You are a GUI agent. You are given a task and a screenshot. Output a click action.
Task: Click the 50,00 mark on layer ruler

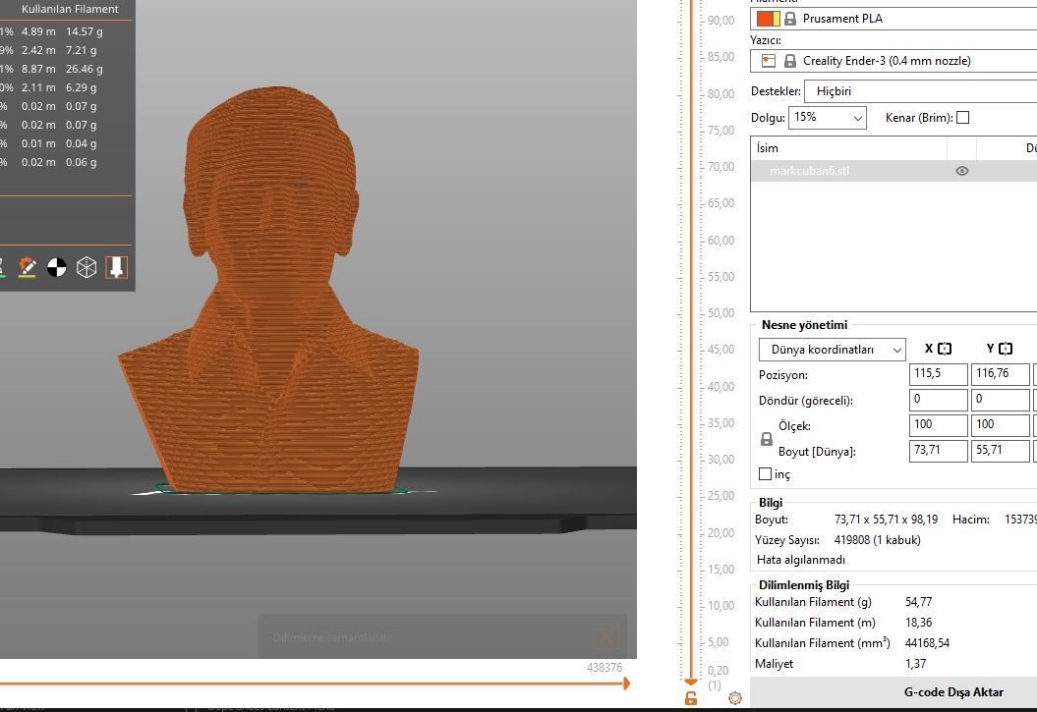(x=720, y=313)
